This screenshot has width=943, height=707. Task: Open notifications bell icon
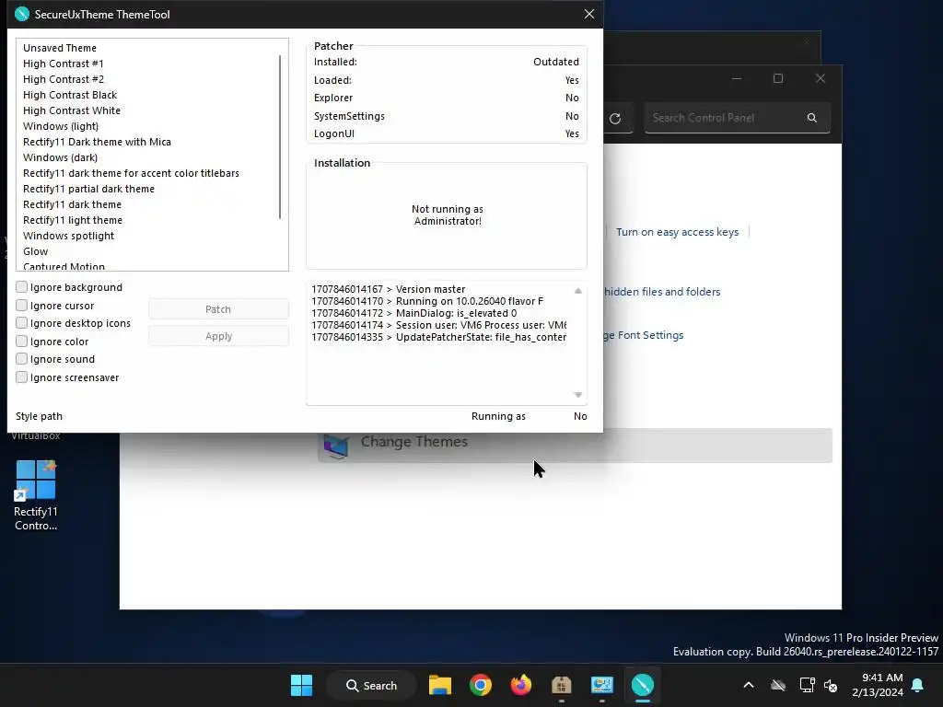[x=918, y=685]
